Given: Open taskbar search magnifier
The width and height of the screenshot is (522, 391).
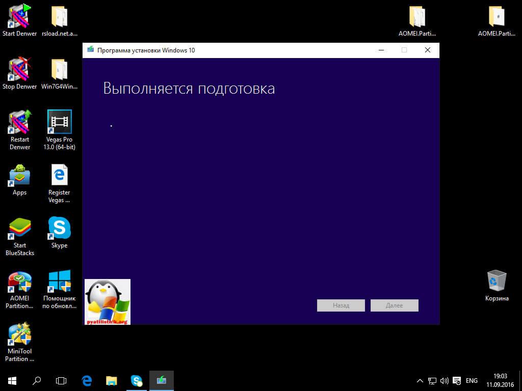Looking at the screenshot, I should coord(37,381).
